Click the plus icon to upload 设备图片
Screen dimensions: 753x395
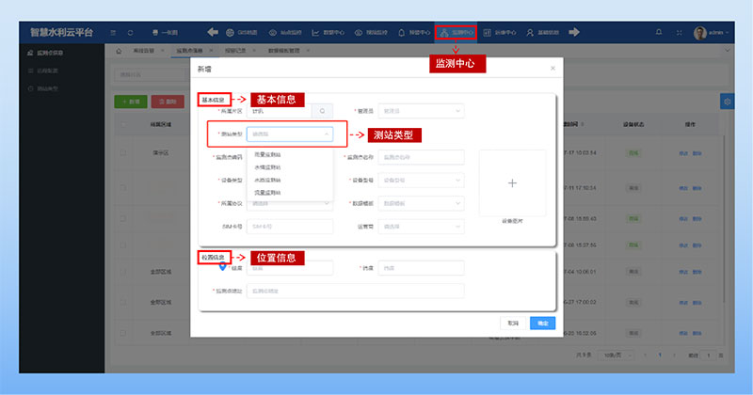tap(511, 183)
